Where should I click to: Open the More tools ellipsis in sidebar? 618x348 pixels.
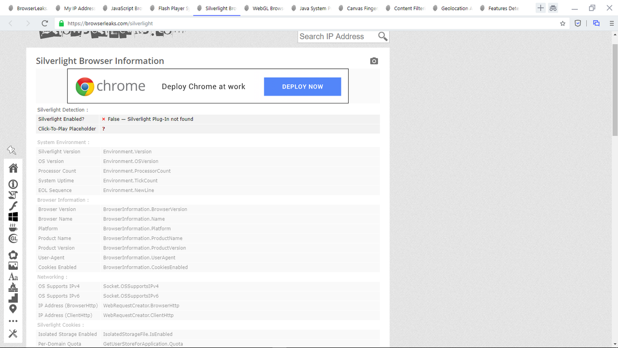tap(13, 321)
